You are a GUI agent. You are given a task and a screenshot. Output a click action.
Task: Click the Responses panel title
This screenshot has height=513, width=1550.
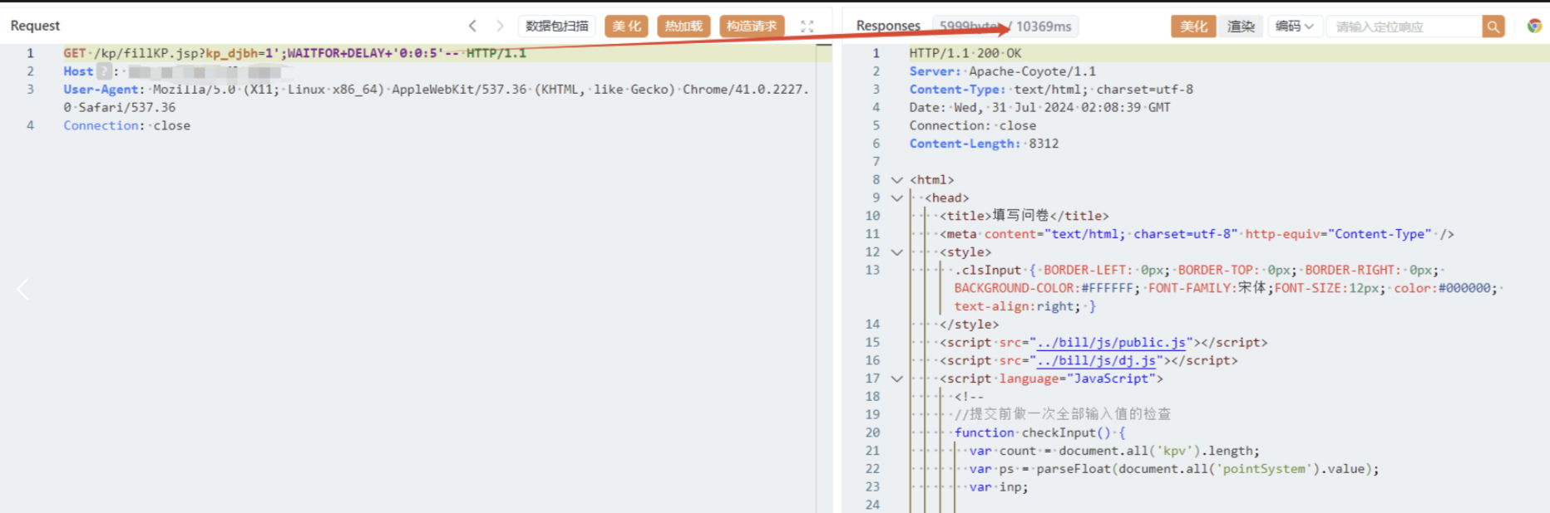[x=888, y=26]
